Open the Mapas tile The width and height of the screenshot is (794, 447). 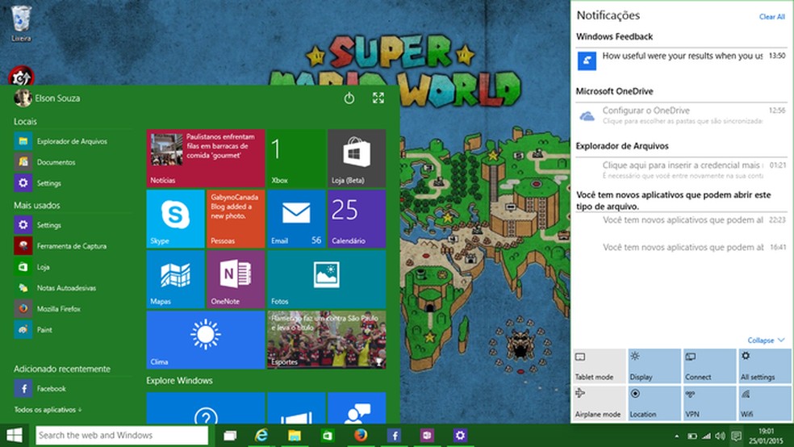[175, 279]
